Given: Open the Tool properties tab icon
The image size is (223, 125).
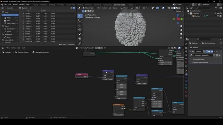Looking at the screenshot, I should (186, 44).
